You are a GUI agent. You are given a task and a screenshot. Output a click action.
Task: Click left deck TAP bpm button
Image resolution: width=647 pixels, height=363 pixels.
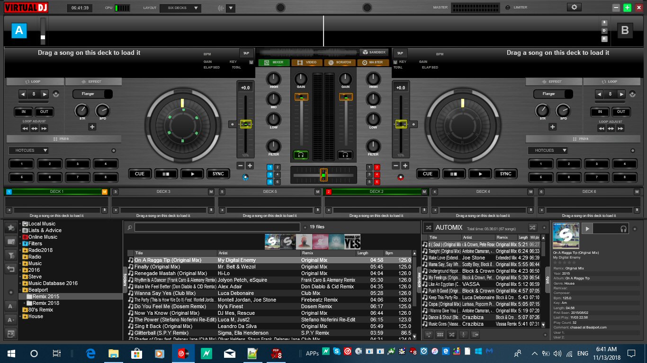tap(245, 53)
